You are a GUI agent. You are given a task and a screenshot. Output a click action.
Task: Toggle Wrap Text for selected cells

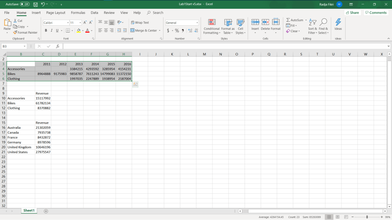click(140, 23)
